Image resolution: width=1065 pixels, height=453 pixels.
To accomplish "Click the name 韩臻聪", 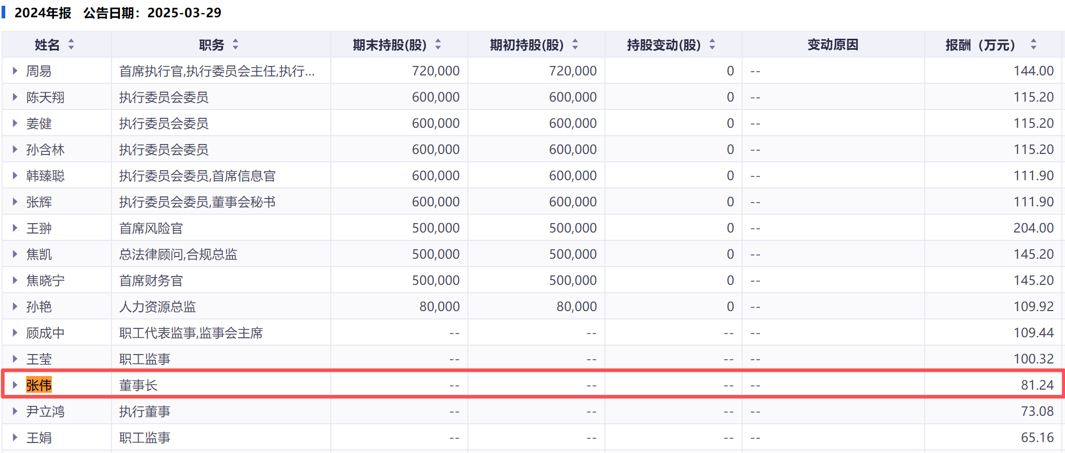I will [46, 176].
